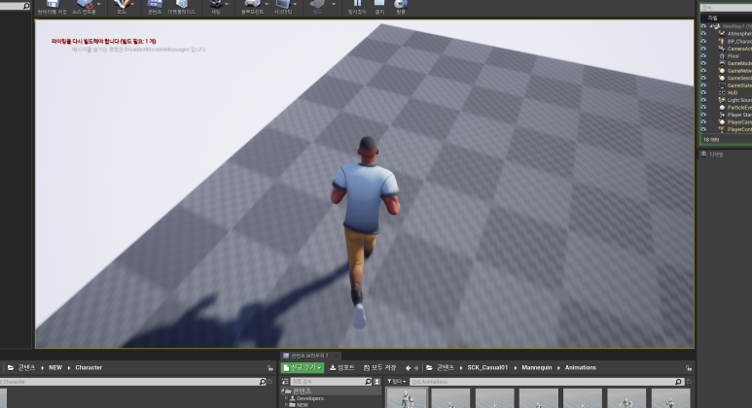Open the Cinematics (시네마틱) toolbar button
752x408 pixels.
[282, 7]
